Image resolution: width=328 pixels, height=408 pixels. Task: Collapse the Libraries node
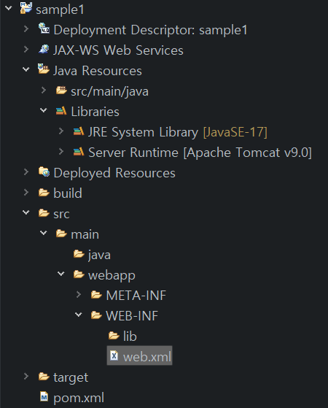pos(44,111)
